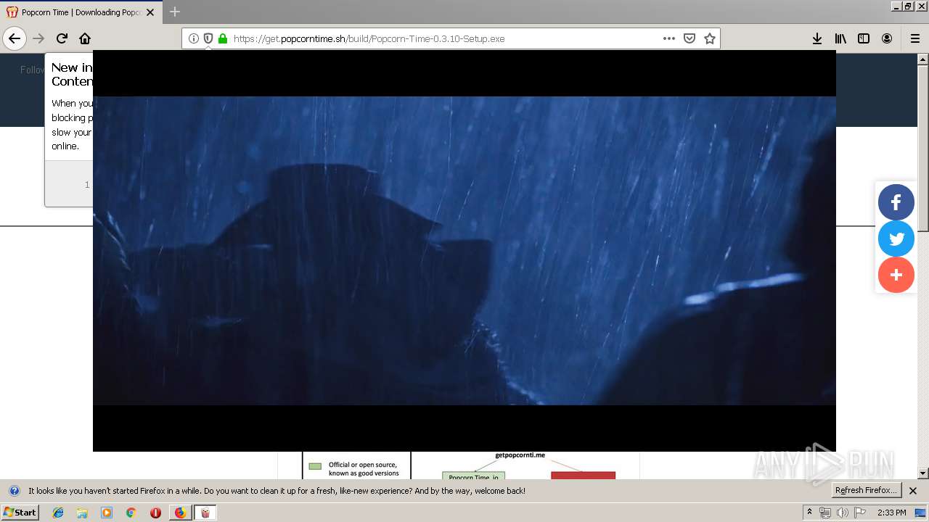929x522 pixels.
Task: Open the volume control in tray
Action: [842, 513]
